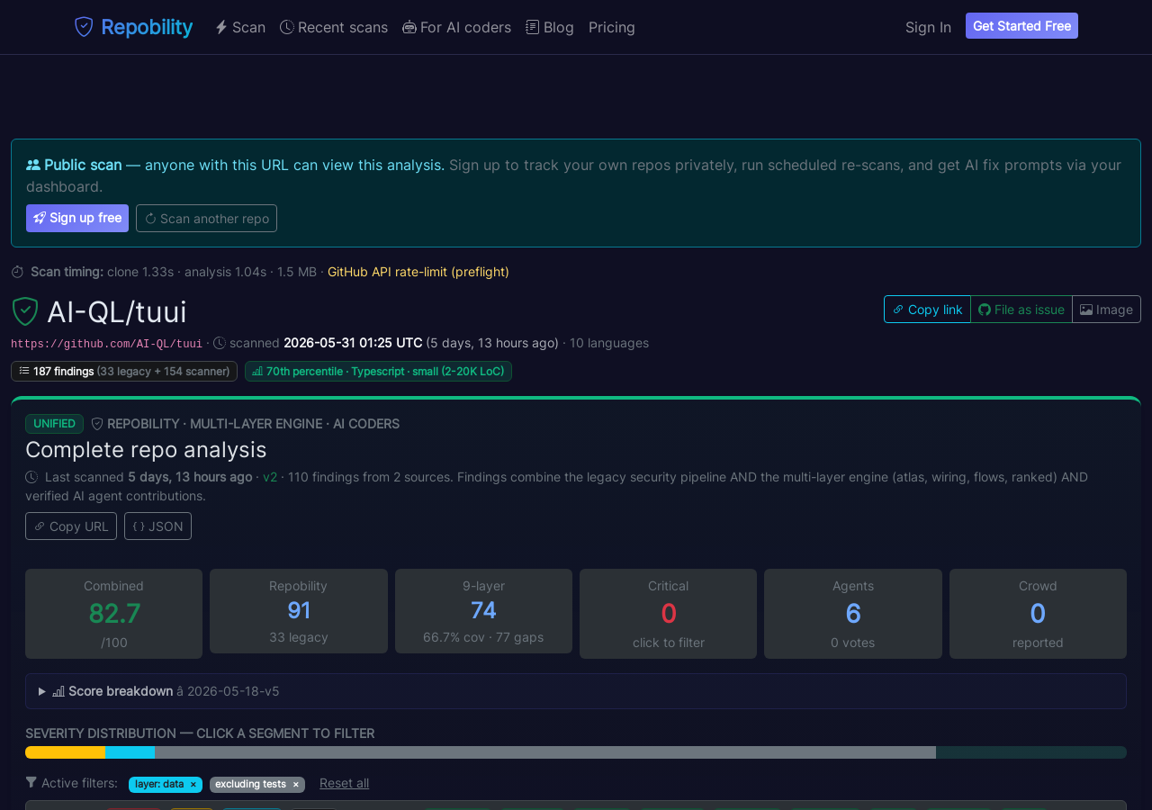Click the cyan severity bar segment
Image resolution: width=1152 pixels, height=810 pixels.
click(x=130, y=752)
